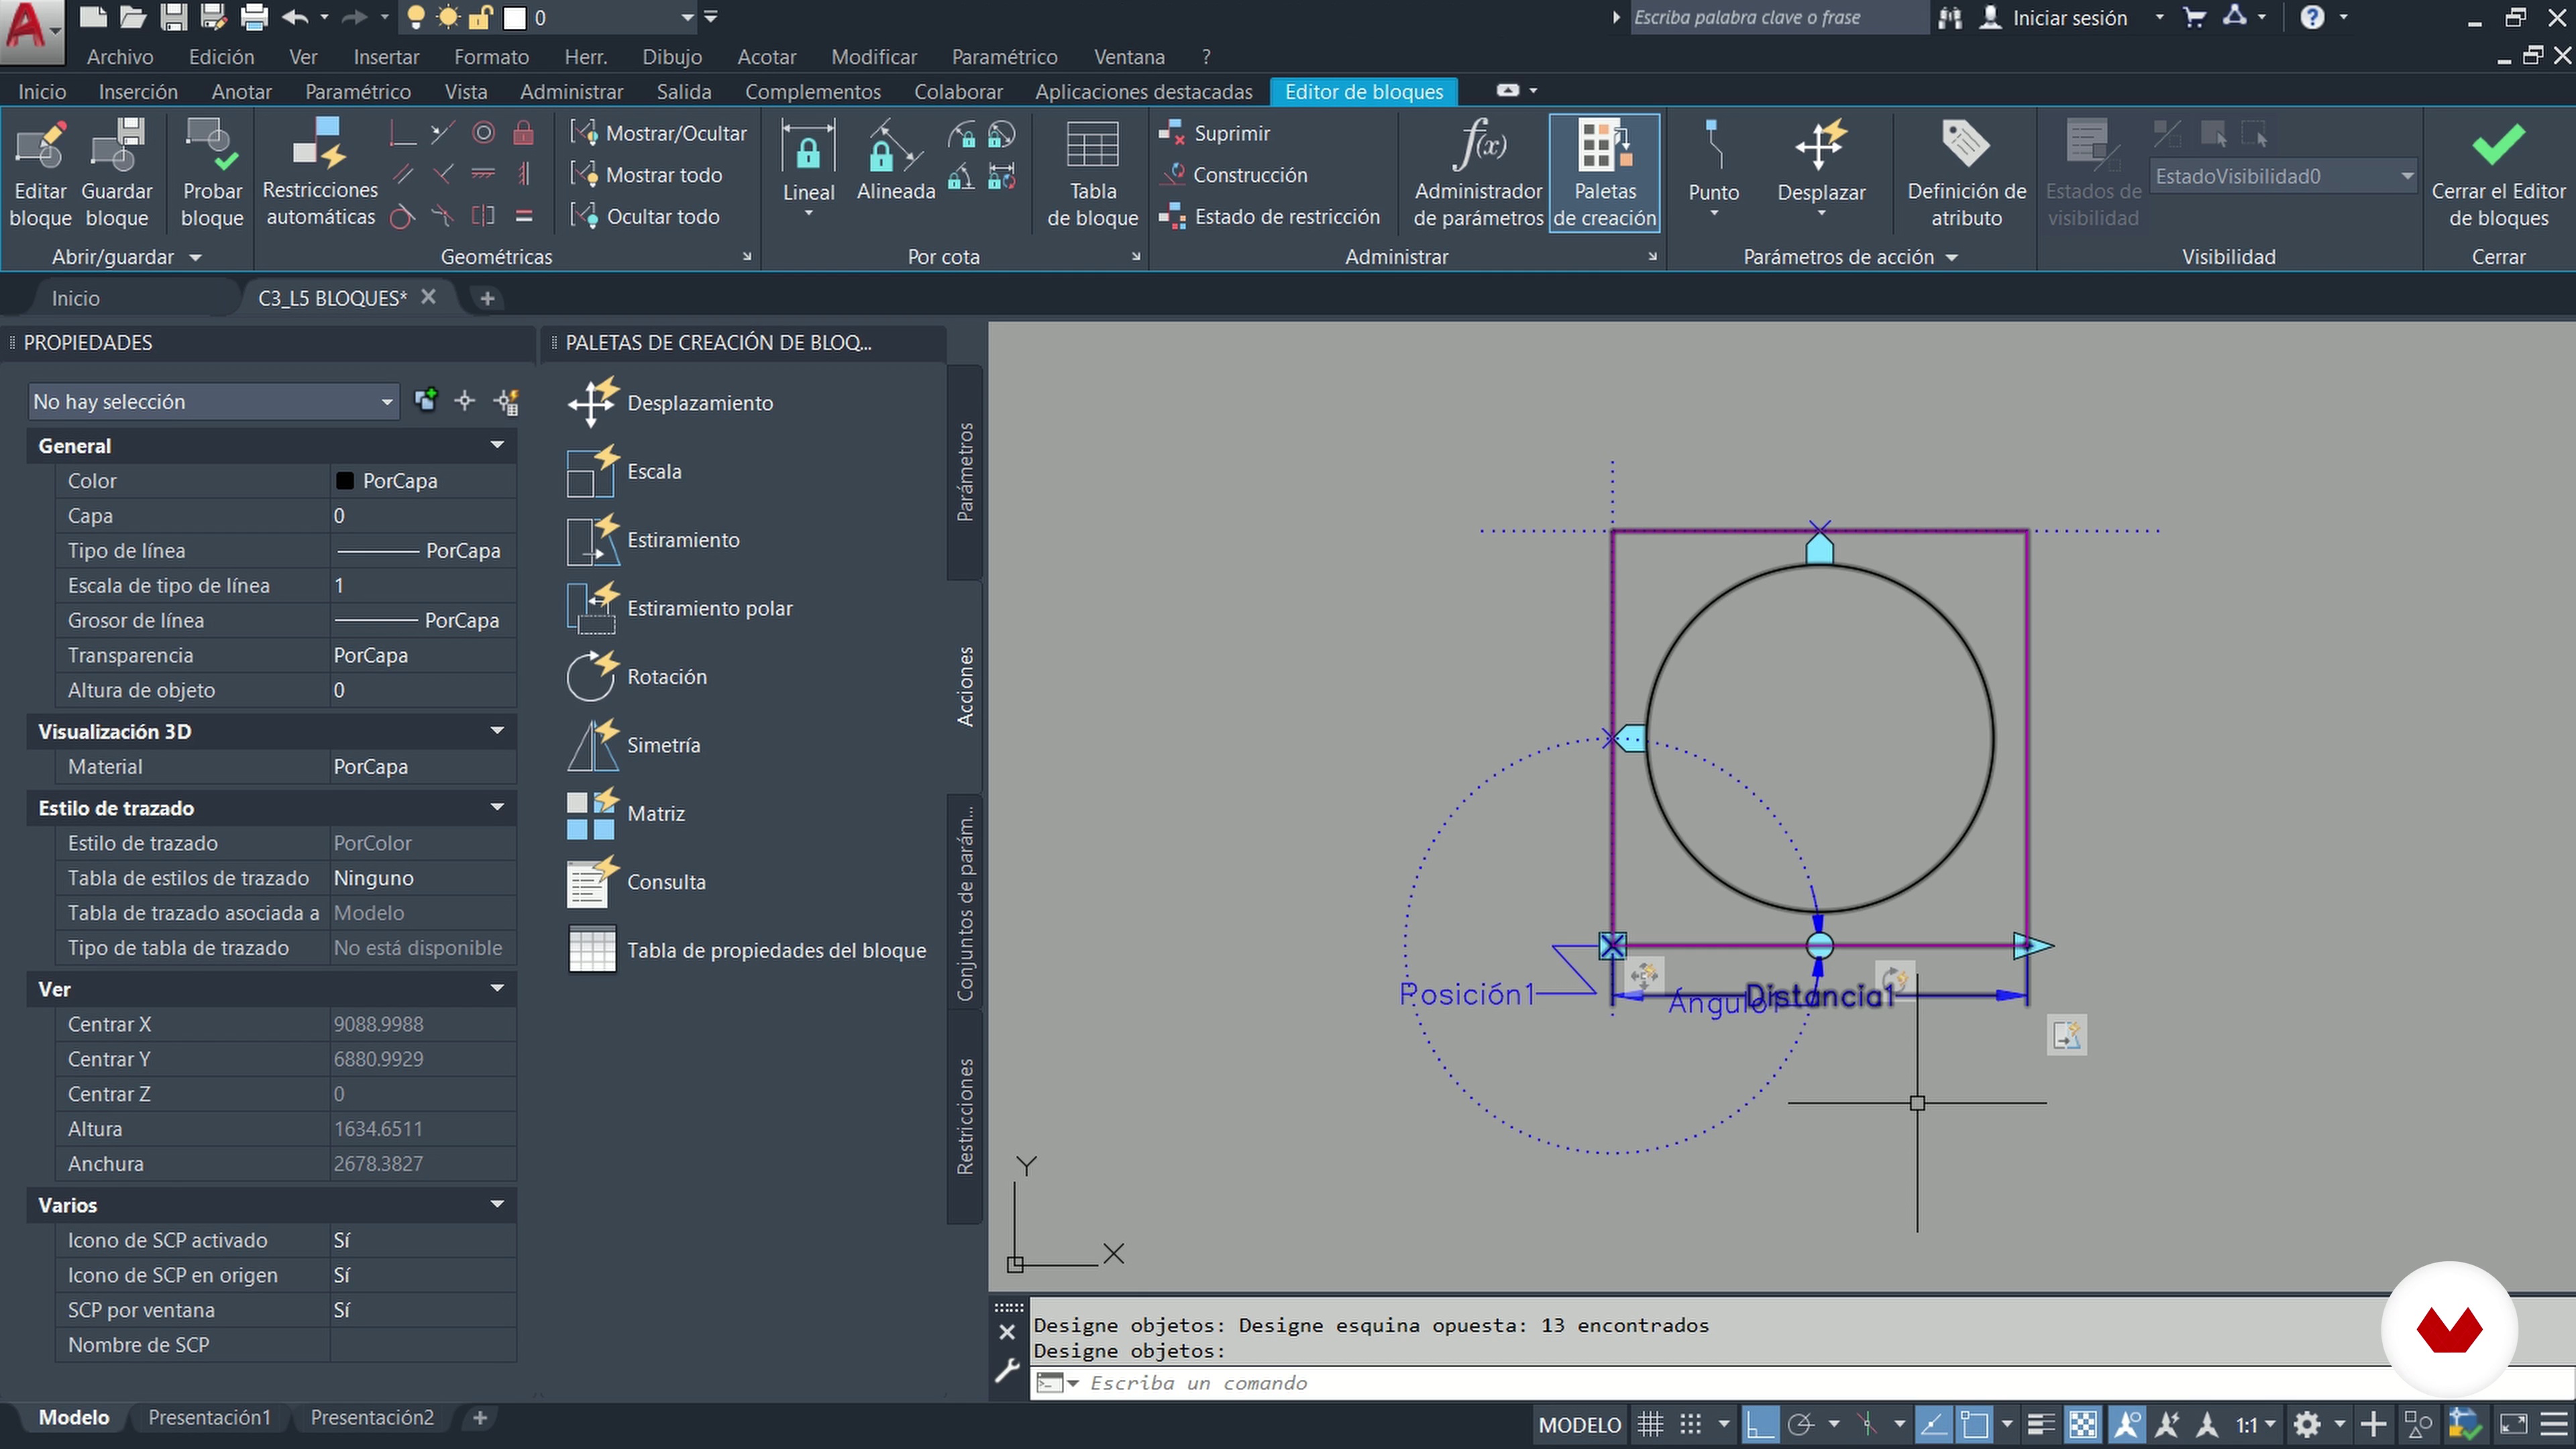Open the Dibujo menu

coord(672,57)
